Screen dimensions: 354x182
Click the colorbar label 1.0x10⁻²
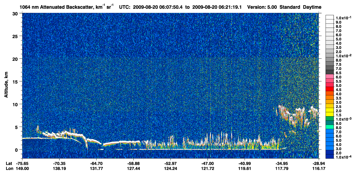point(344,55)
